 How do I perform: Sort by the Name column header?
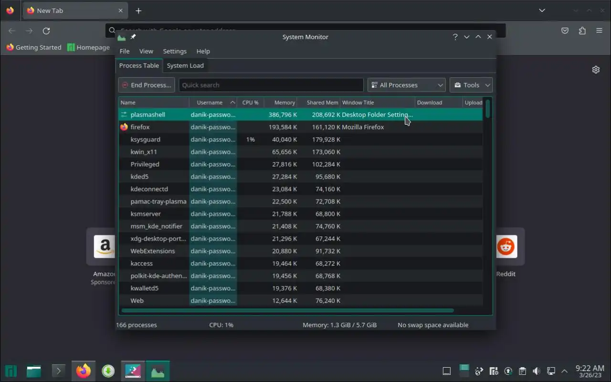(154, 102)
